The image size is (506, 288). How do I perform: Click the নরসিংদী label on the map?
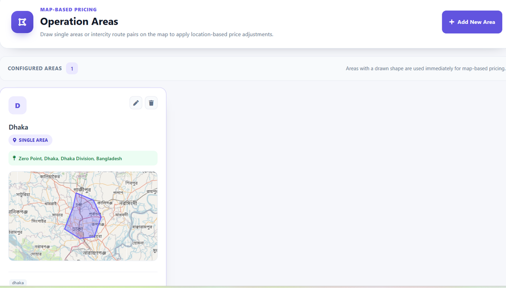point(128,203)
